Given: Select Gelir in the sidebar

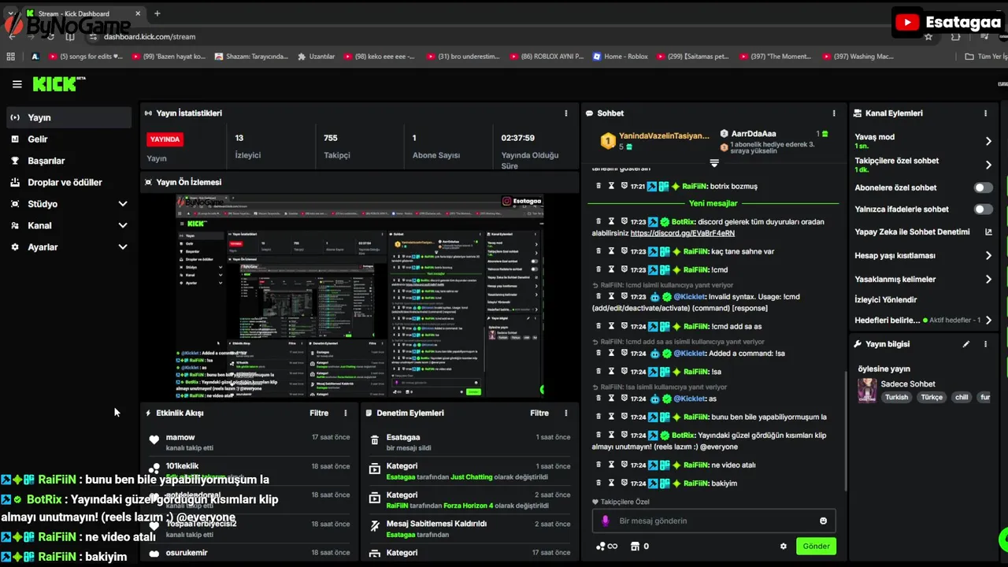Looking at the screenshot, I should point(69,139).
